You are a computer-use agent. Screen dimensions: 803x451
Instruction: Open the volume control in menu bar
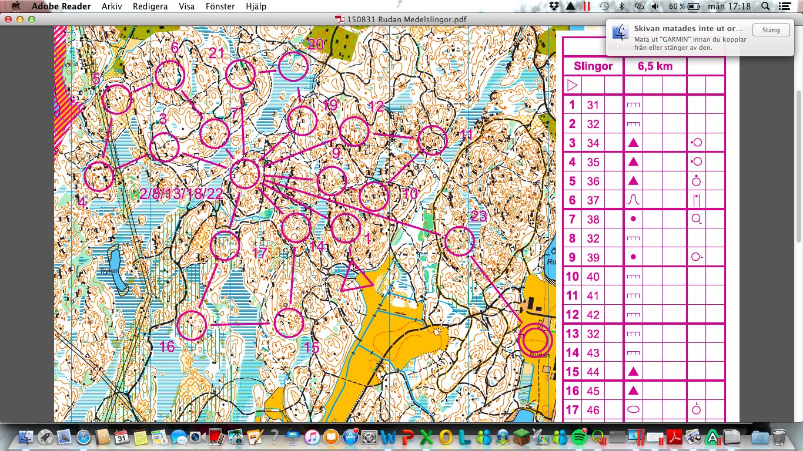655,6
